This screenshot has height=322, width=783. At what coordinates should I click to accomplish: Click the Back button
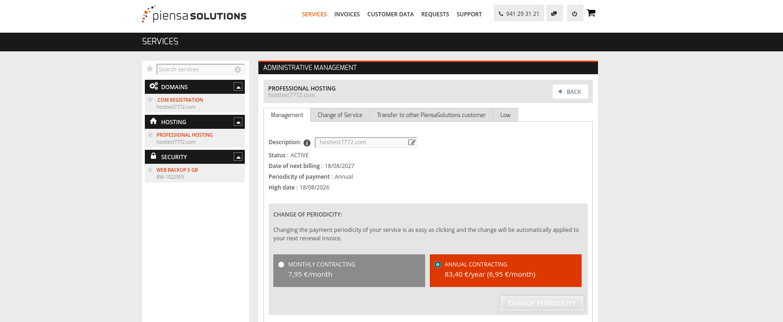coord(570,91)
